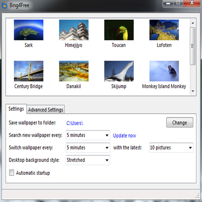Open the Desktop background style dropdown
The width and height of the screenshot is (202, 202).
(88, 160)
